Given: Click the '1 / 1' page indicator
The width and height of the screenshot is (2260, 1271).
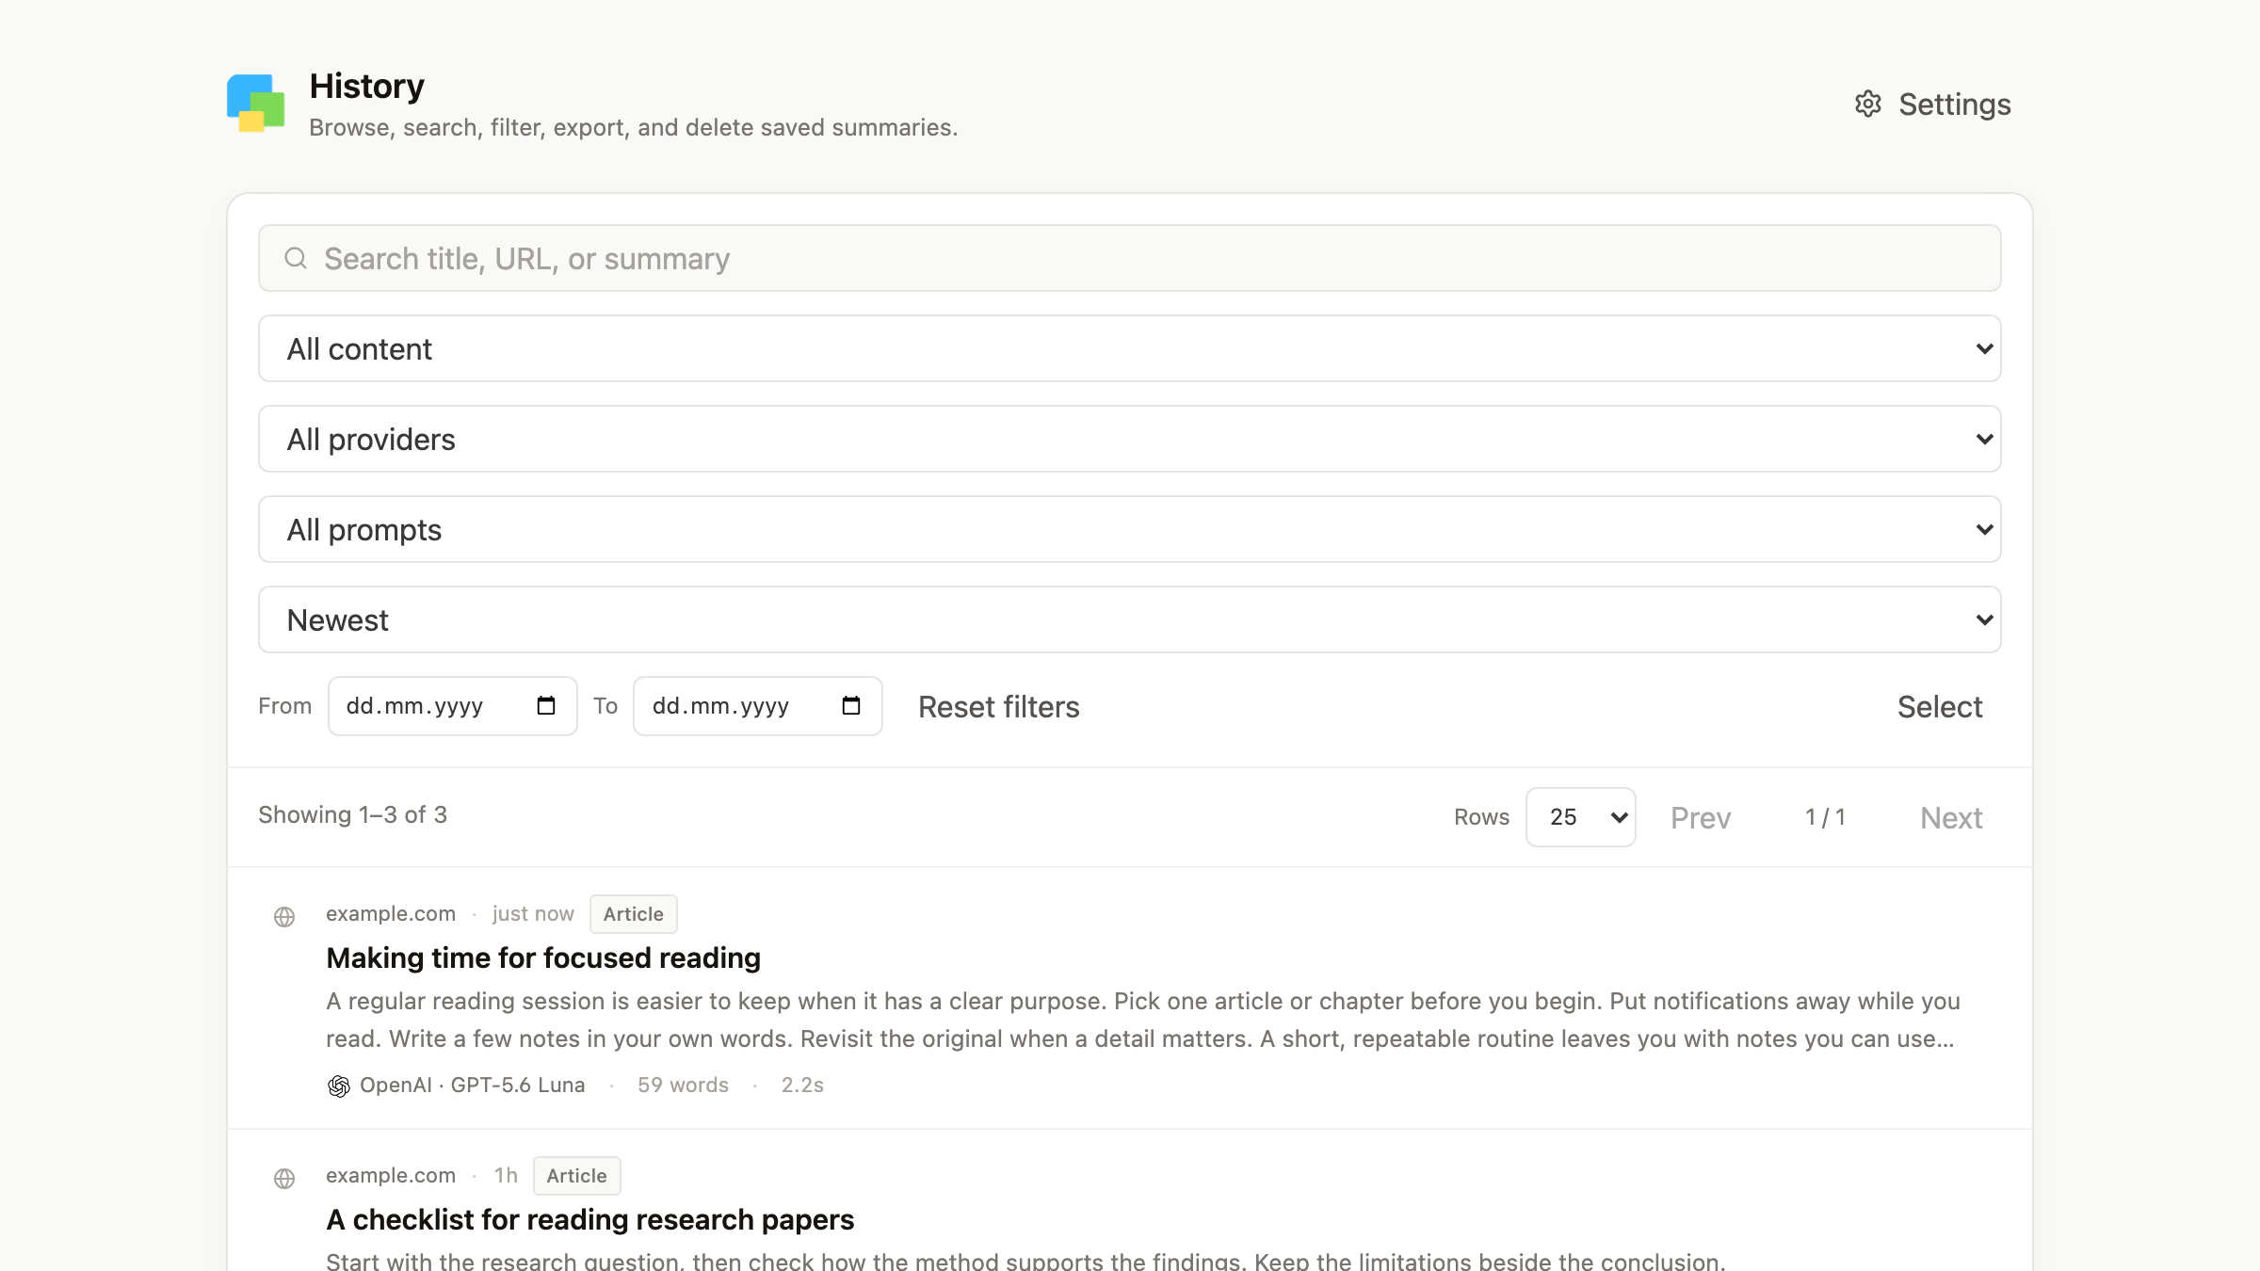Looking at the screenshot, I should (1826, 817).
